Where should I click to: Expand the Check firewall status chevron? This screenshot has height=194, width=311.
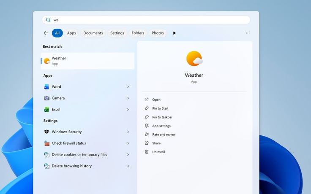pyautogui.click(x=128, y=143)
